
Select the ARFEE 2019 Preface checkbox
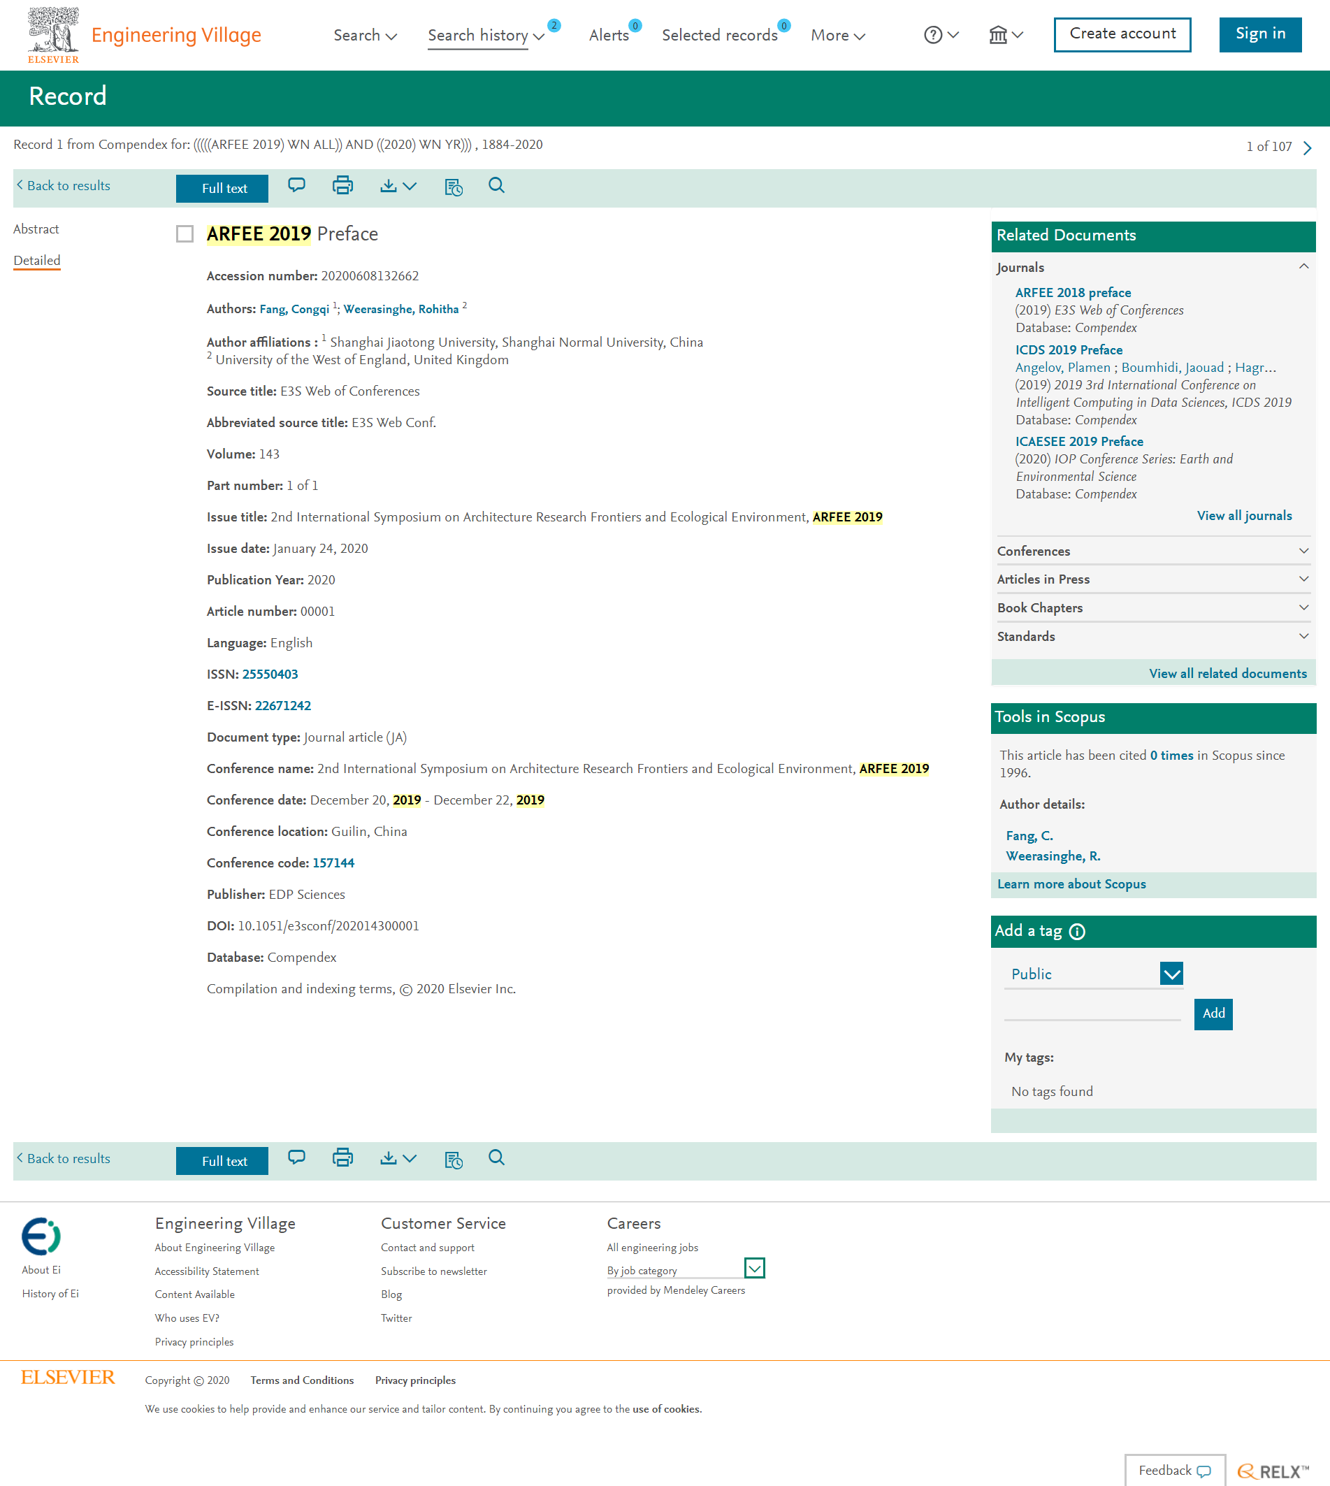pyautogui.click(x=185, y=234)
